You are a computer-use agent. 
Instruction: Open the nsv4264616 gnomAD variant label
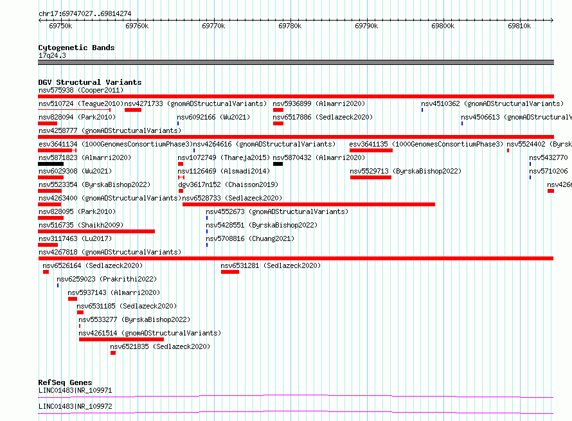tap(264, 144)
